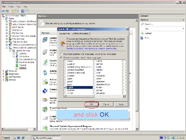Viewport: 186px width, 140px height.
Task: Select Download updates only in these languages radio
Action: pos(61,58)
